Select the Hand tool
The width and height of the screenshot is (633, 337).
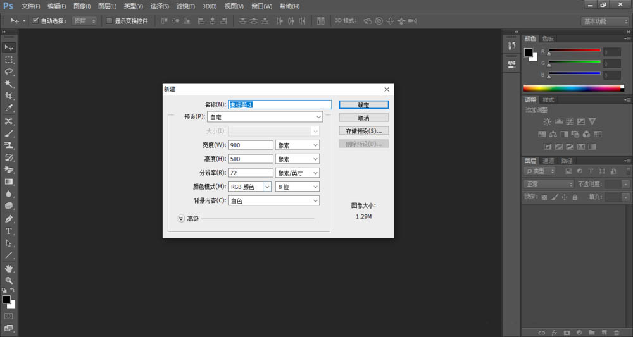pyautogui.click(x=9, y=268)
